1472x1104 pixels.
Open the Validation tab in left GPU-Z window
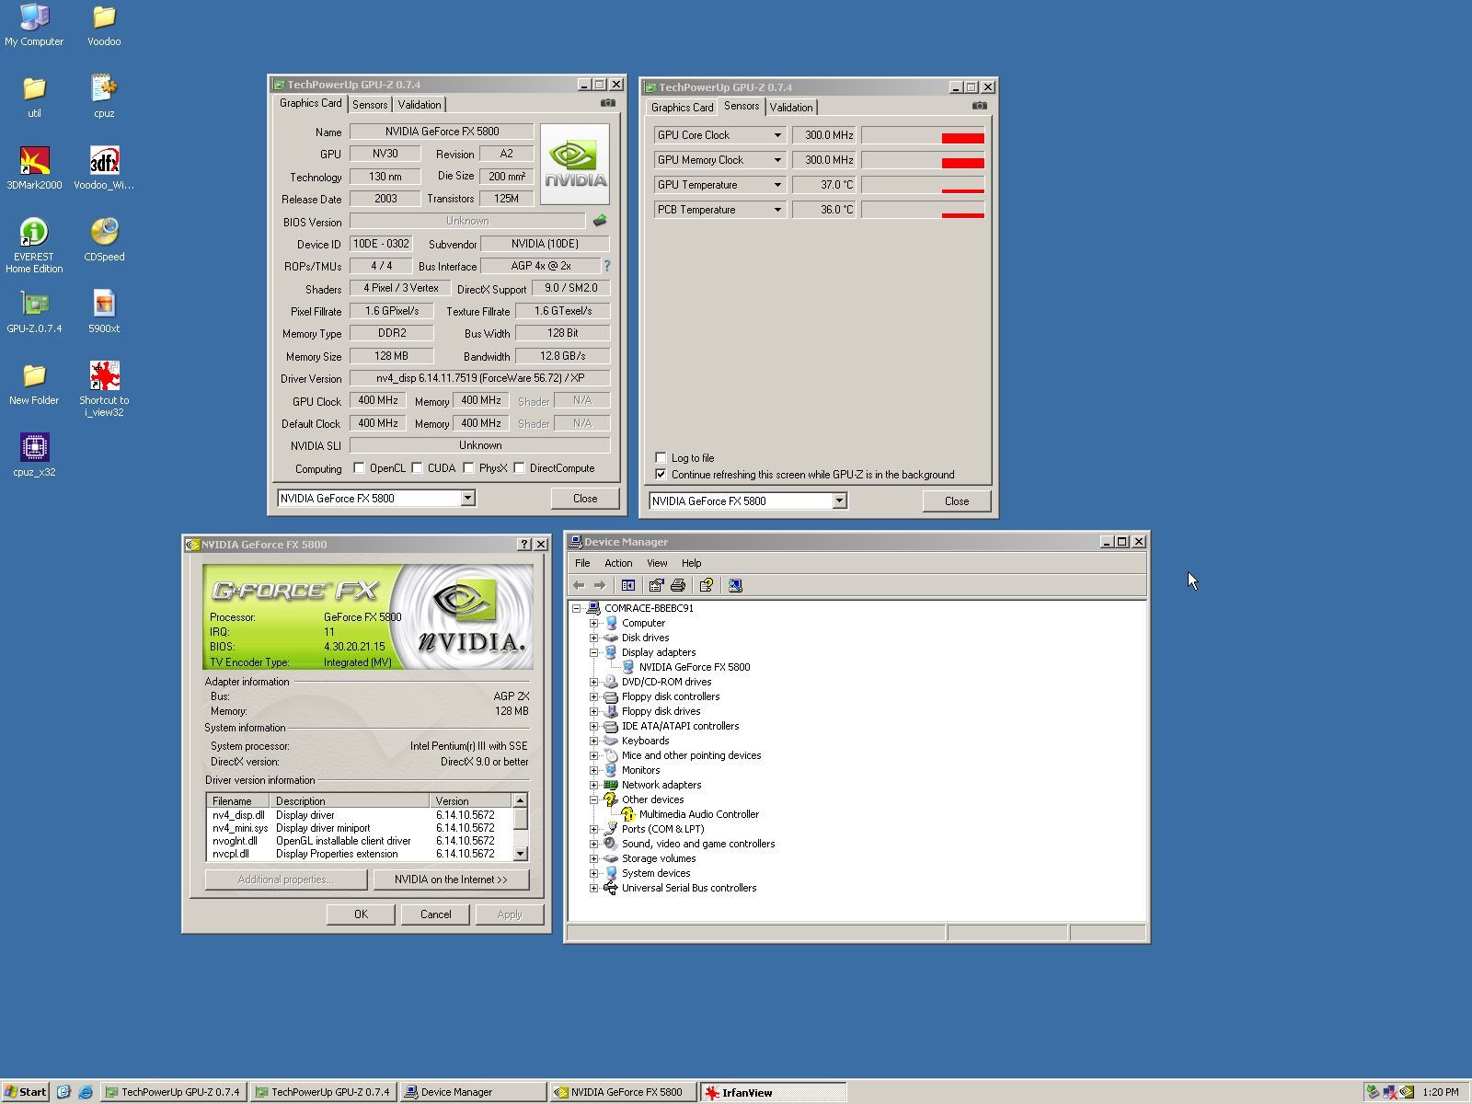420,105
